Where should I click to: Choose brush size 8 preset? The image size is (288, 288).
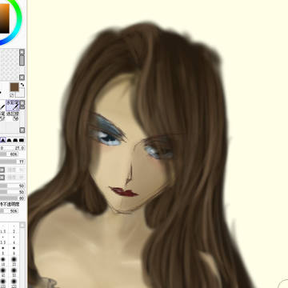point(3,251)
